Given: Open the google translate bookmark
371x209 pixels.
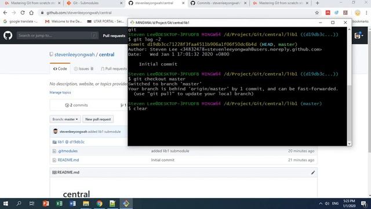Looking at the screenshot, I should pos(21,21).
